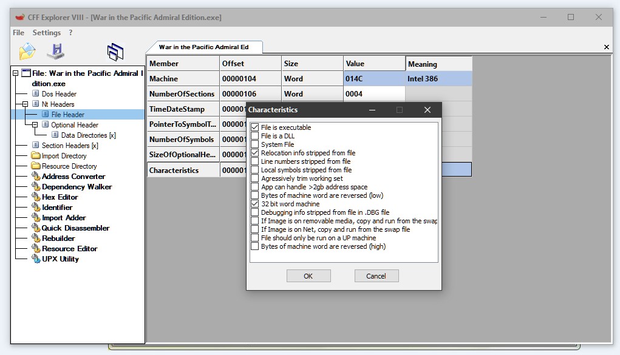The height and width of the screenshot is (355, 620).
Task: Check If Image is on removable media option
Action: [x=254, y=221]
